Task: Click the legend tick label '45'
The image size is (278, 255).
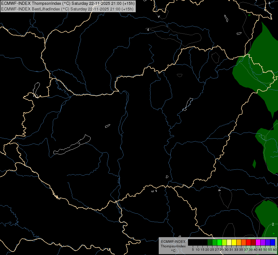Action: 260,250
